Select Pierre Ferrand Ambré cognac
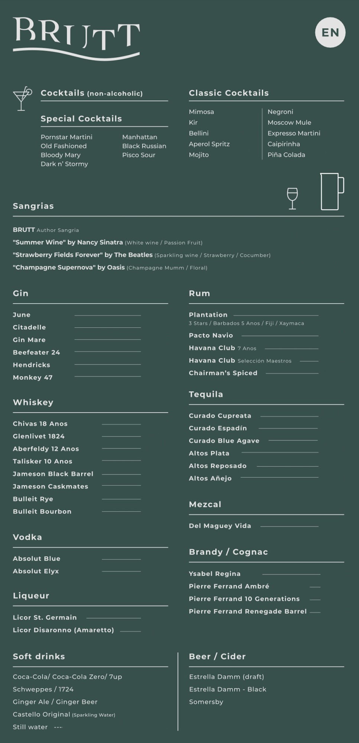The width and height of the screenshot is (359, 743). (229, 586)
